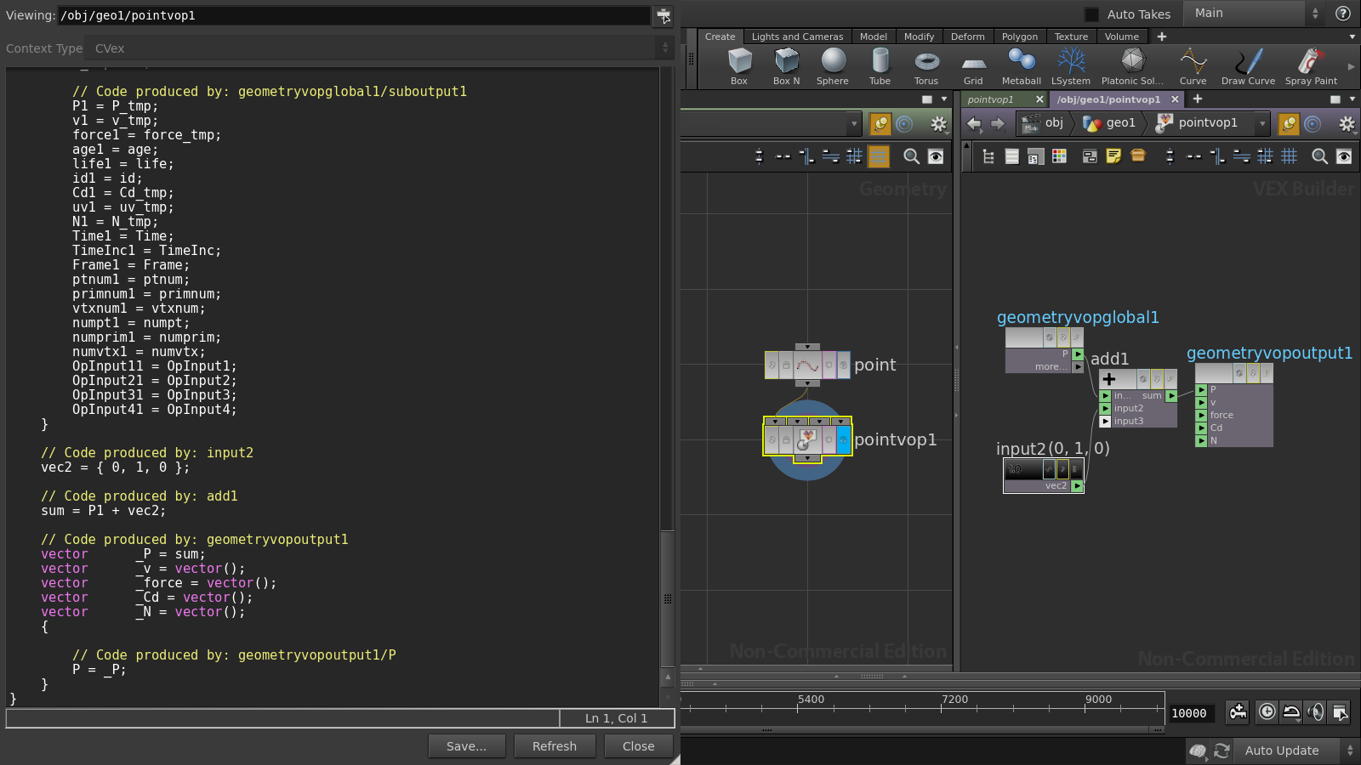Go back with the network back arrow
The height and width of the screenshot is (765, 1361).
pyautogui.click(x=975, y=124)
